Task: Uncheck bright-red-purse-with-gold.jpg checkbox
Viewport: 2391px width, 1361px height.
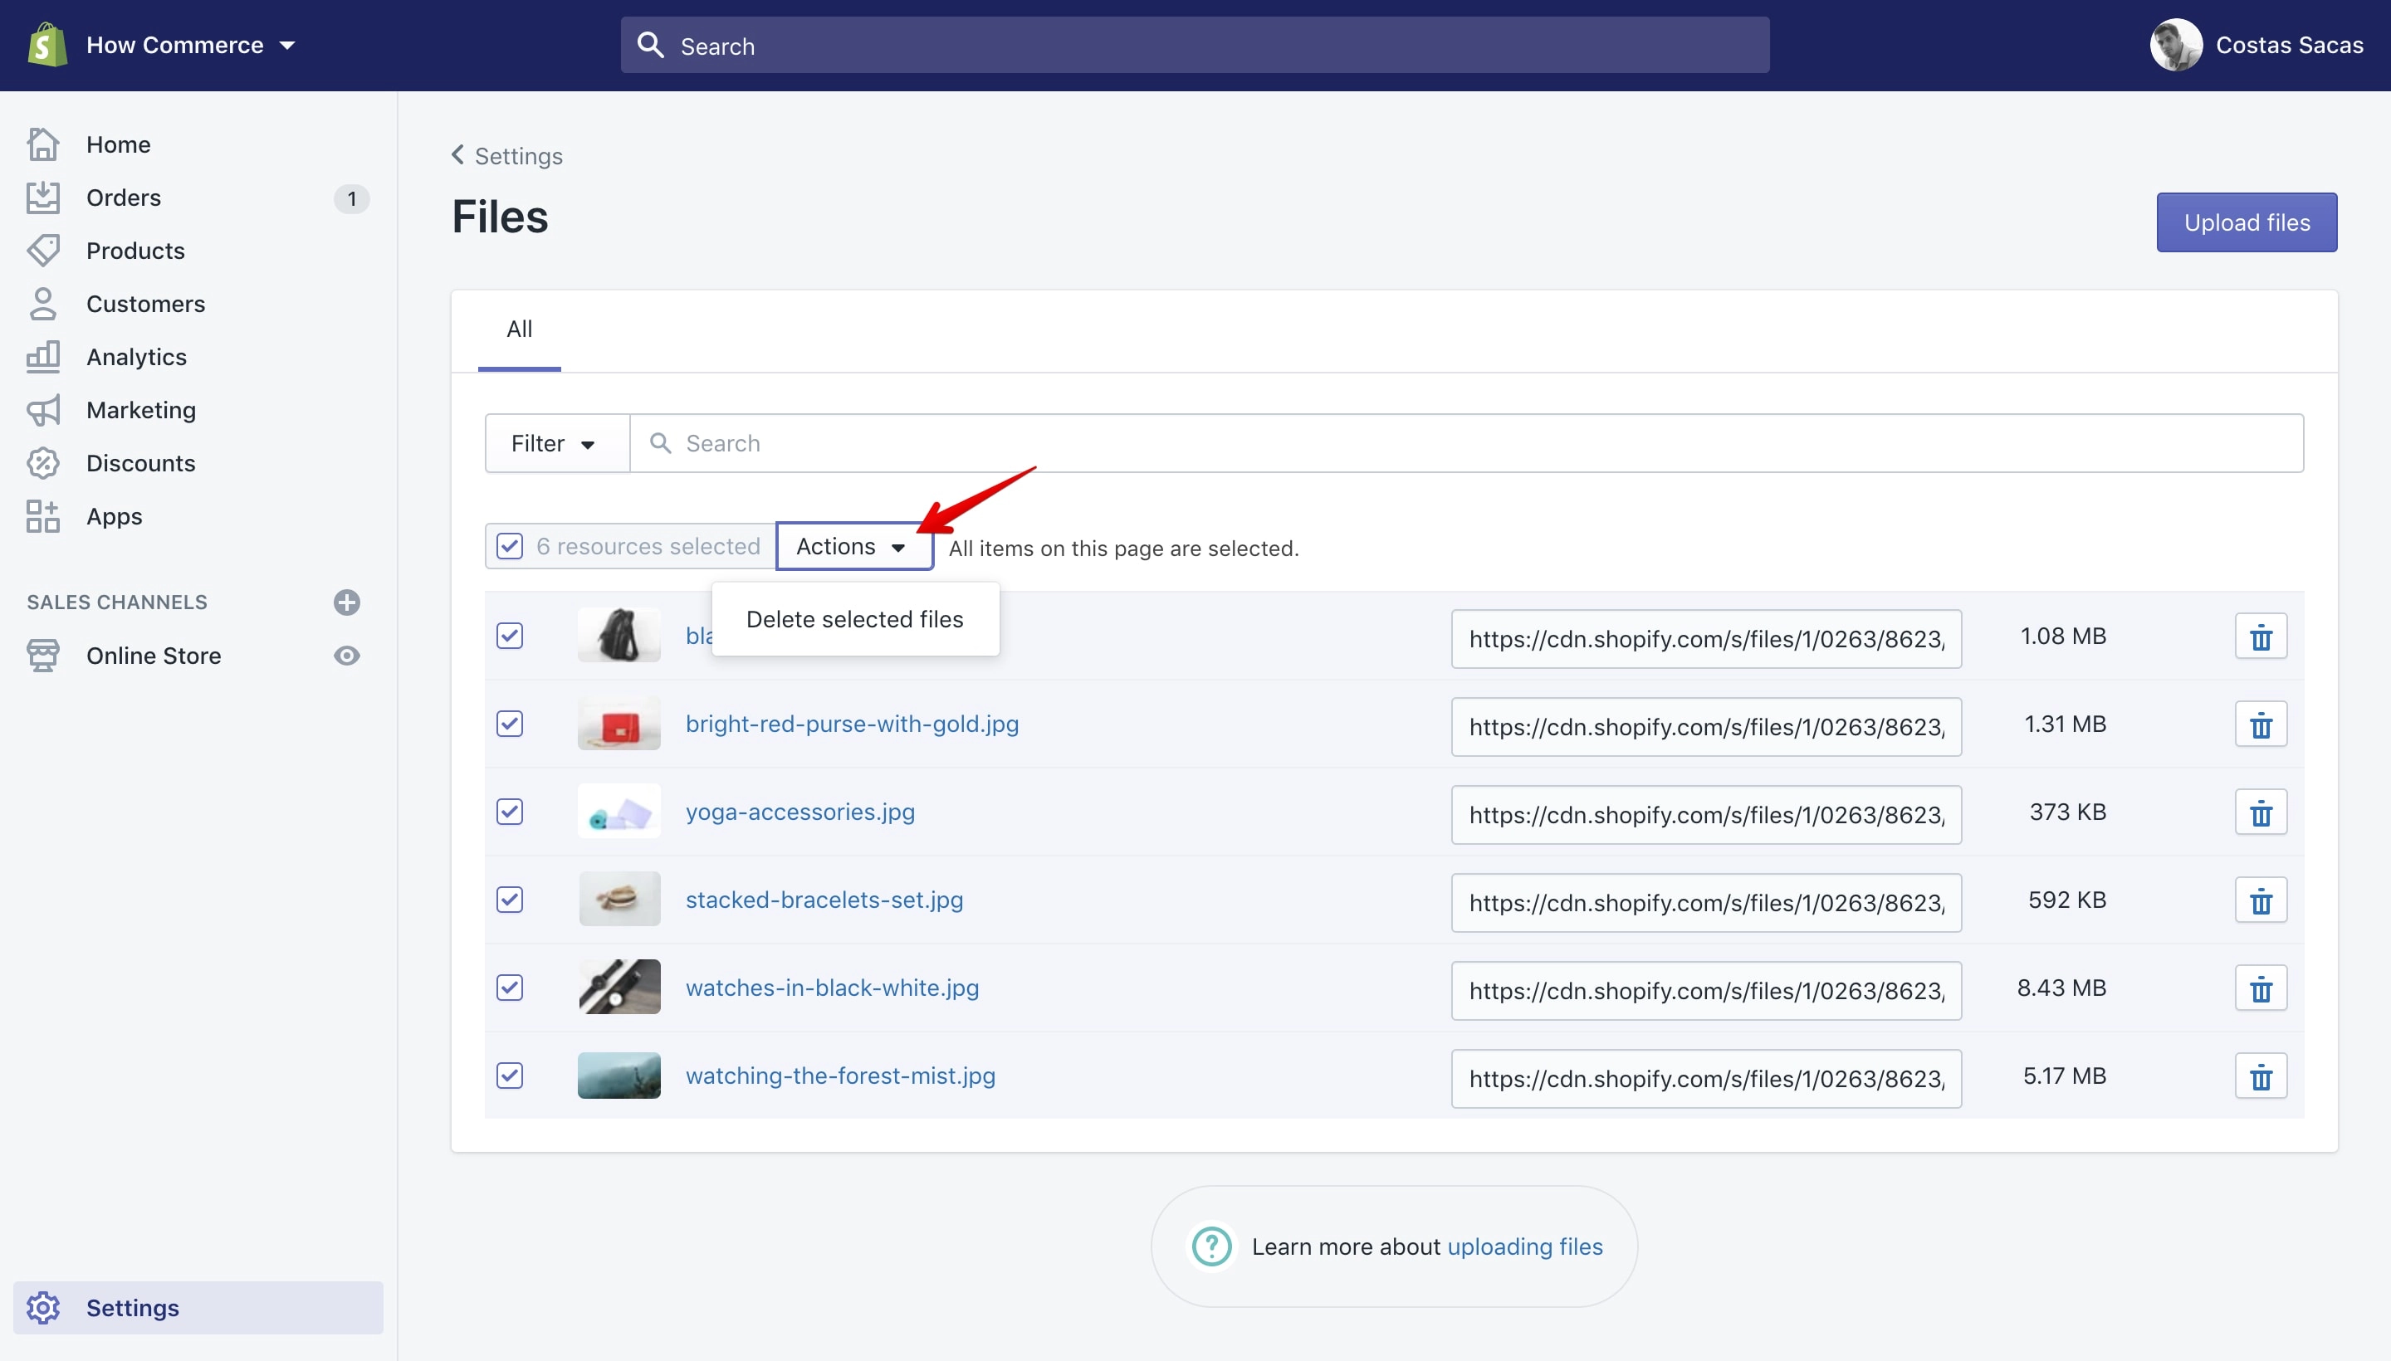Action: coord(510,724)
